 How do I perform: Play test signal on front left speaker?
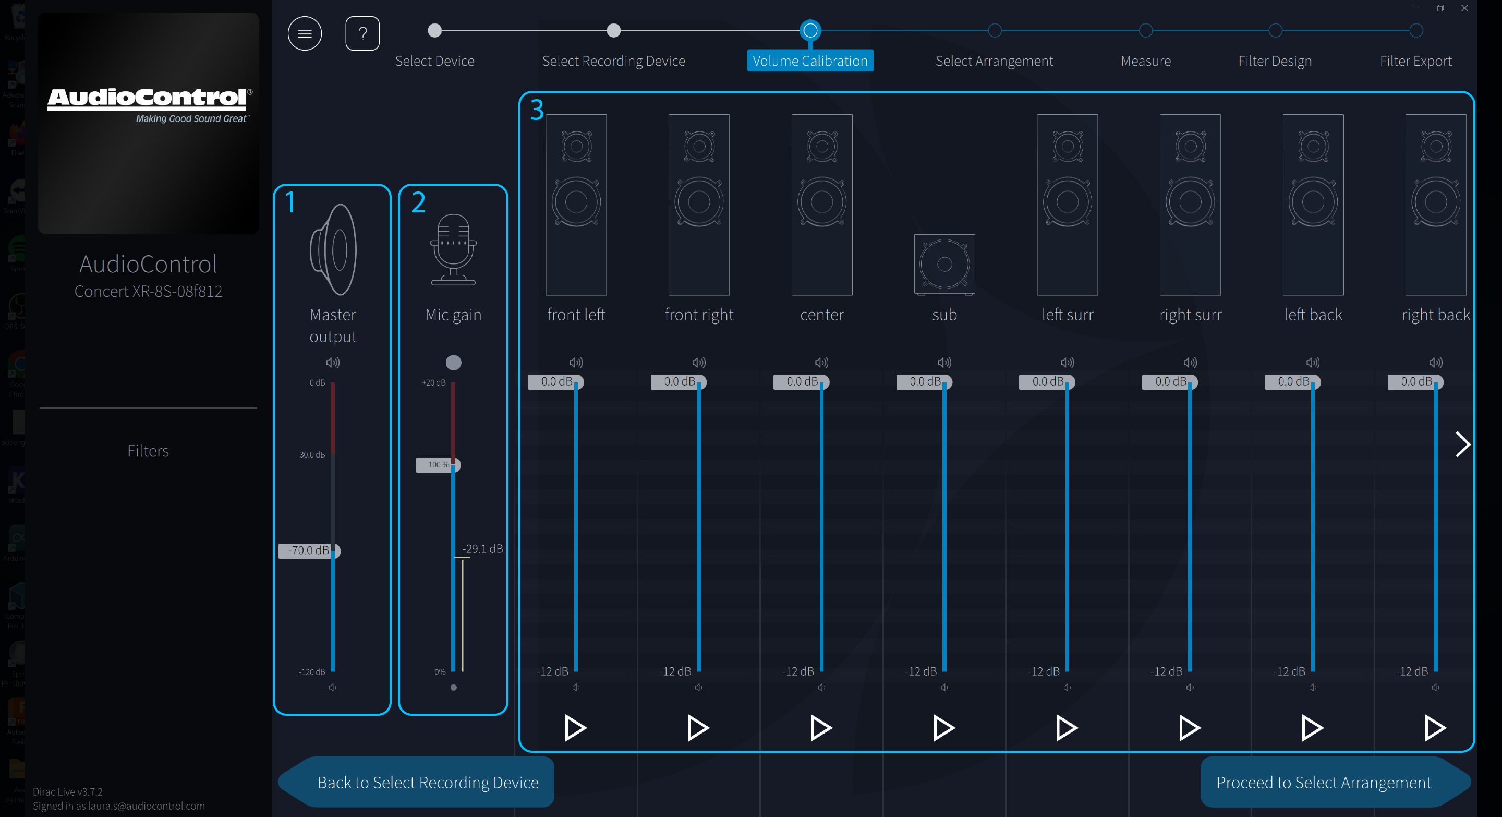point(575,727)
